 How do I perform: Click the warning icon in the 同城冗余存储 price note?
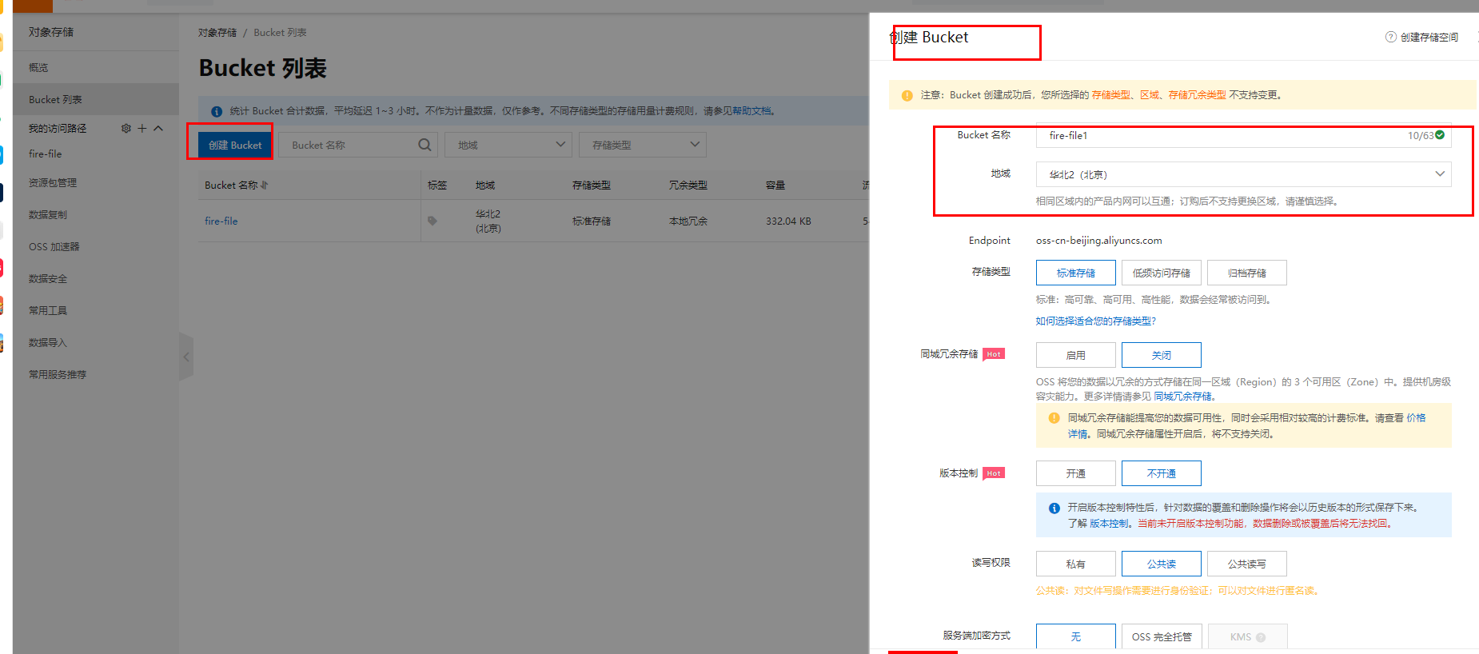click(1054, 418)
